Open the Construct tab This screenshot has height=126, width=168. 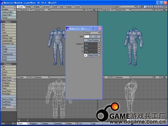pos(46,7)
